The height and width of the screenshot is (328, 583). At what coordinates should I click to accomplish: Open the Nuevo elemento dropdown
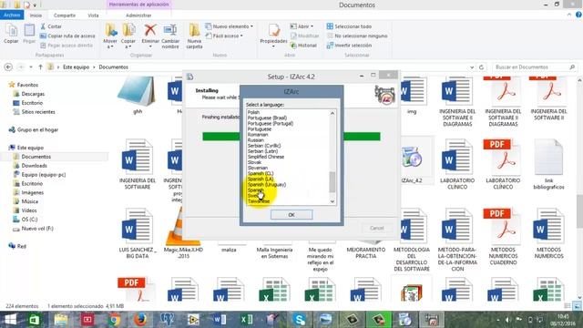pos(230,26)
